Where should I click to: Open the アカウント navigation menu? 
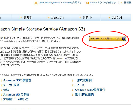[116, 17]
